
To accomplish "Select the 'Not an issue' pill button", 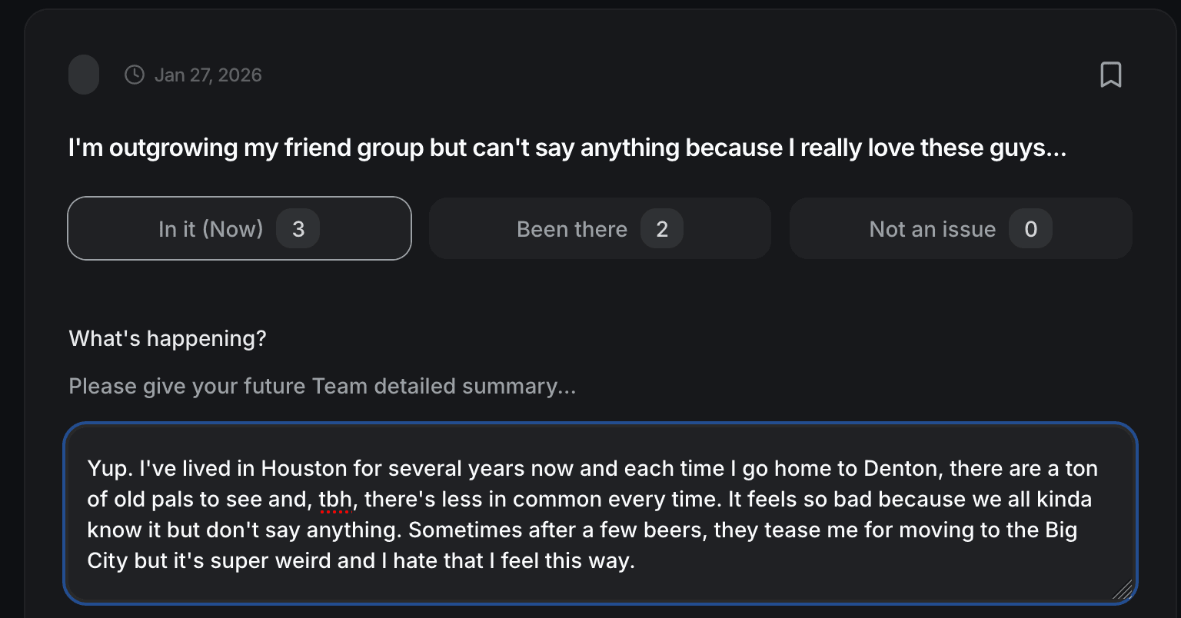I will pos(960,228).
